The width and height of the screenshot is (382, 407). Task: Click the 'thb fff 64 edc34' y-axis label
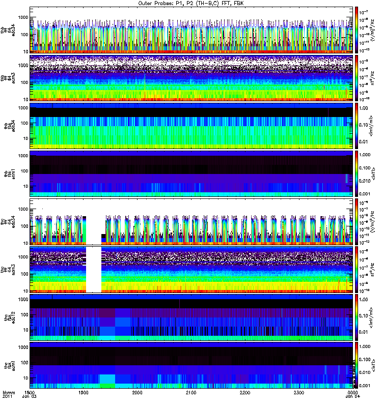point(8,30)
